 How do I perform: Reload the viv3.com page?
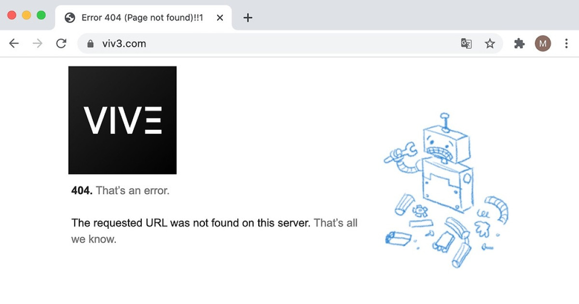click(61, 43)
